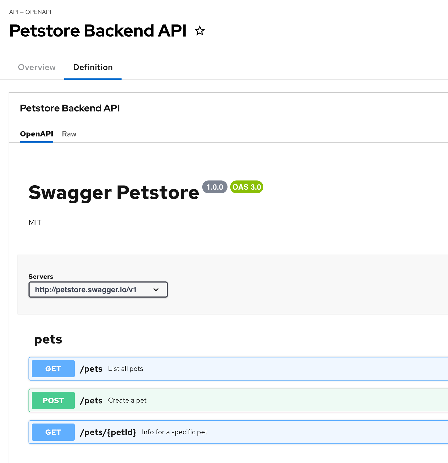Screen dimensions: 448x463
Task: Select the GET badge for /pets/{petId}
Action: [53, 432]
